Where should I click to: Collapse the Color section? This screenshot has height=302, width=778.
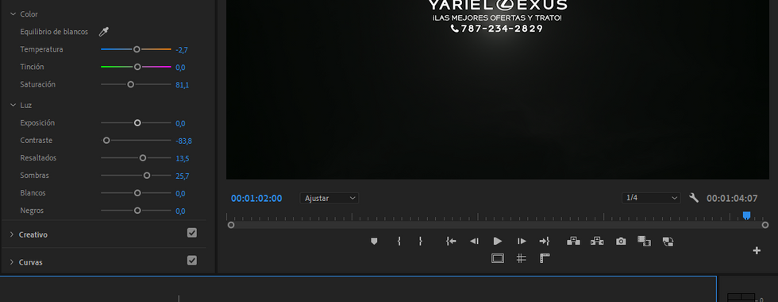(x=13, y=14)
